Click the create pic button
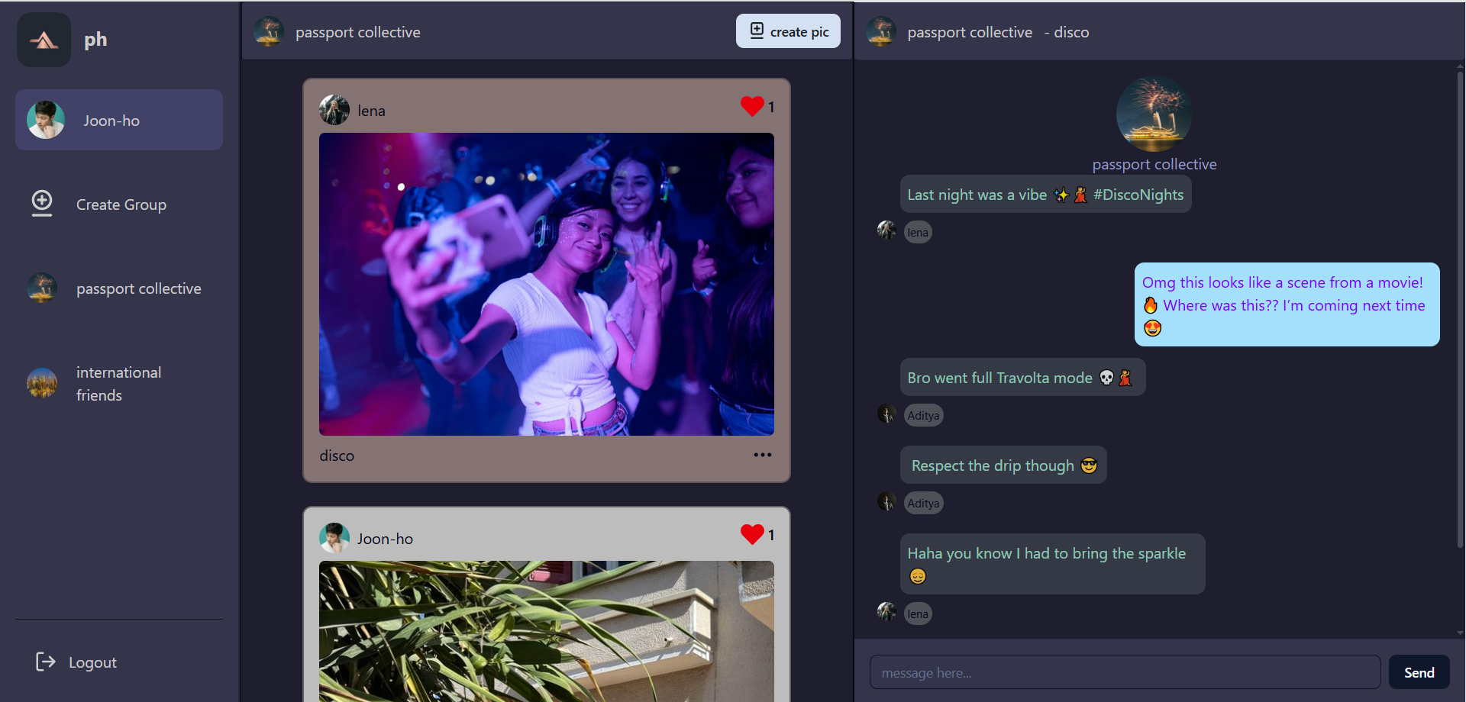This screenshot has width=1466, height=702. 788,31
